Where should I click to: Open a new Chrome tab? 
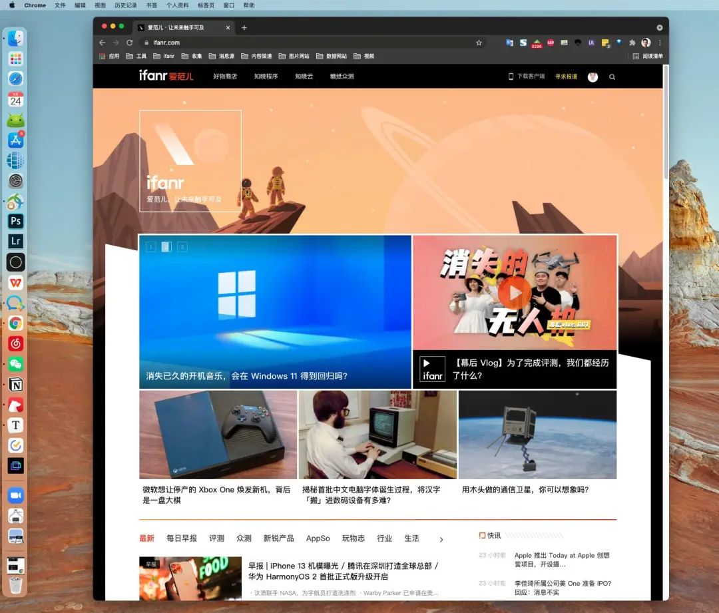point(244,27)
